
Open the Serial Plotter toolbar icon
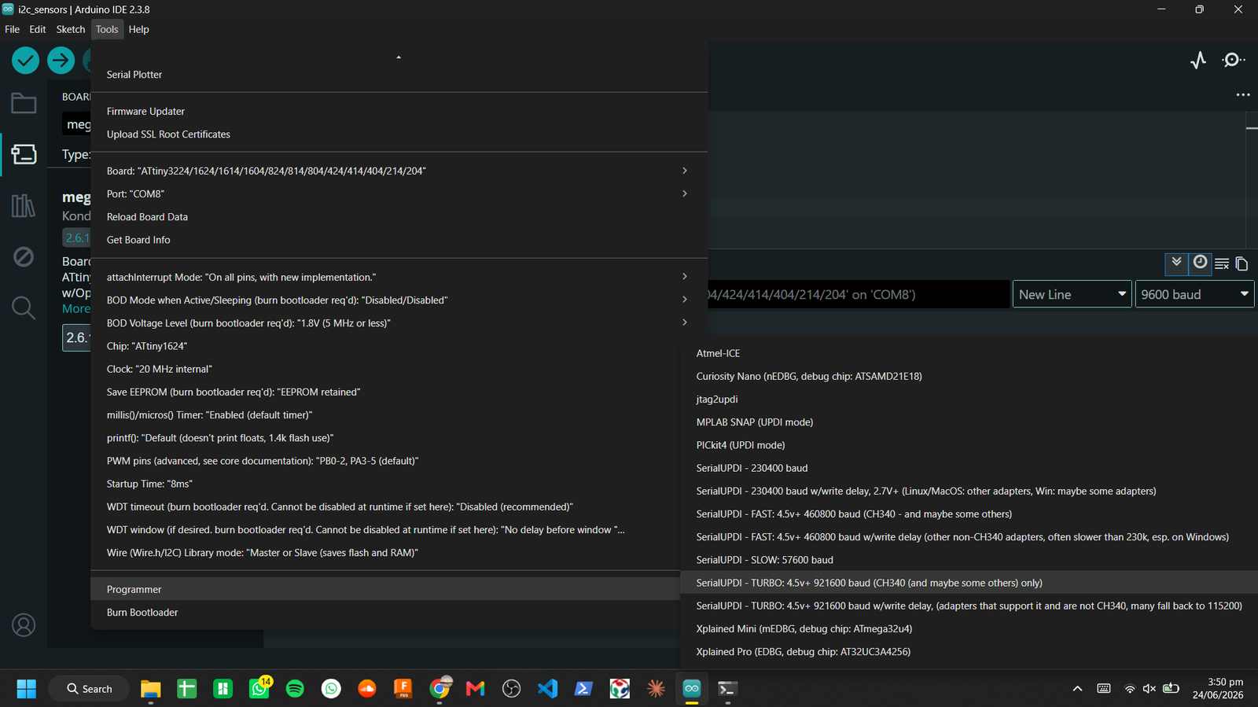pos(1198,61)
